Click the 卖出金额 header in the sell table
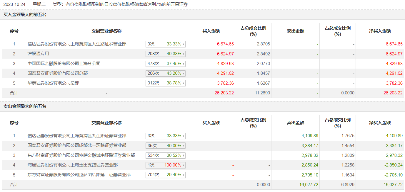 [296, 123]
